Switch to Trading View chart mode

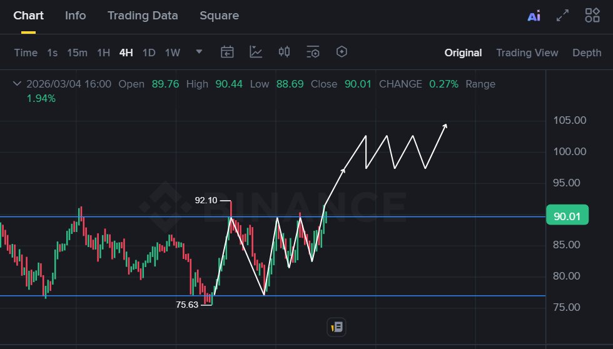[527, 53]
